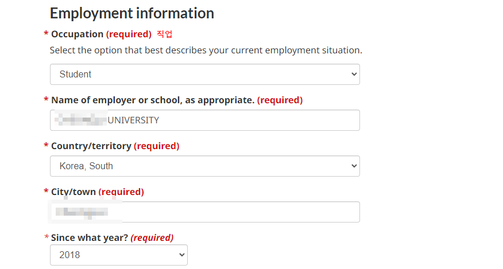Click the City/town field label
Viewport: 503px width, 269px height.
click(x=73, y=192)
